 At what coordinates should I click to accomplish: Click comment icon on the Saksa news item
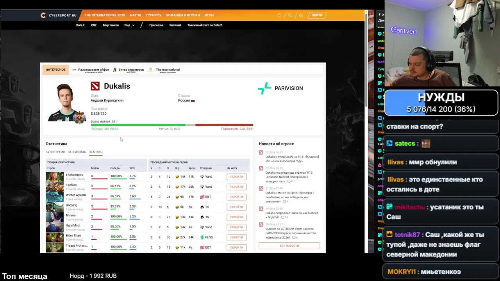click(x=282, y=217)
